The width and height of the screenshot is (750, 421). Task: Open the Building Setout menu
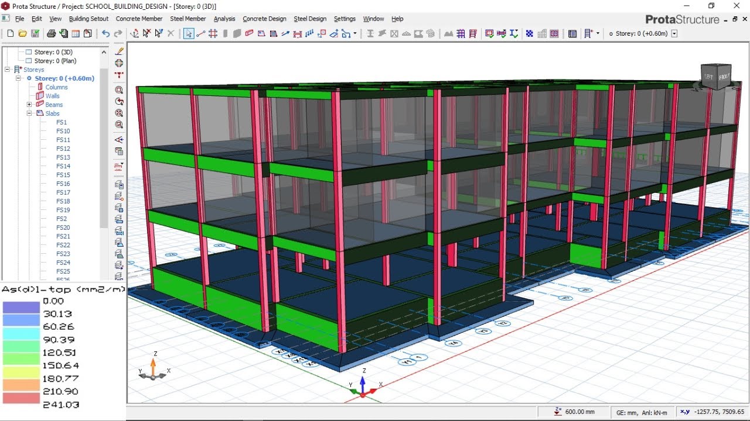coord(88,19)
